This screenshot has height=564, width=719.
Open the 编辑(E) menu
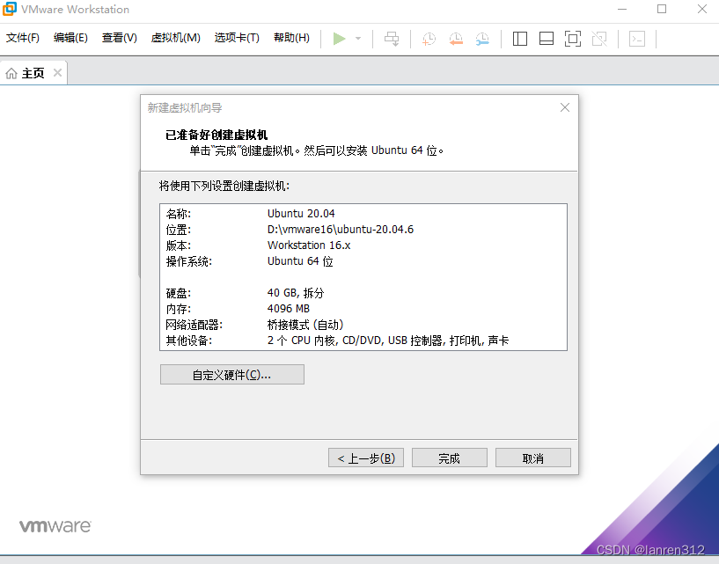(x=70, y=38)
